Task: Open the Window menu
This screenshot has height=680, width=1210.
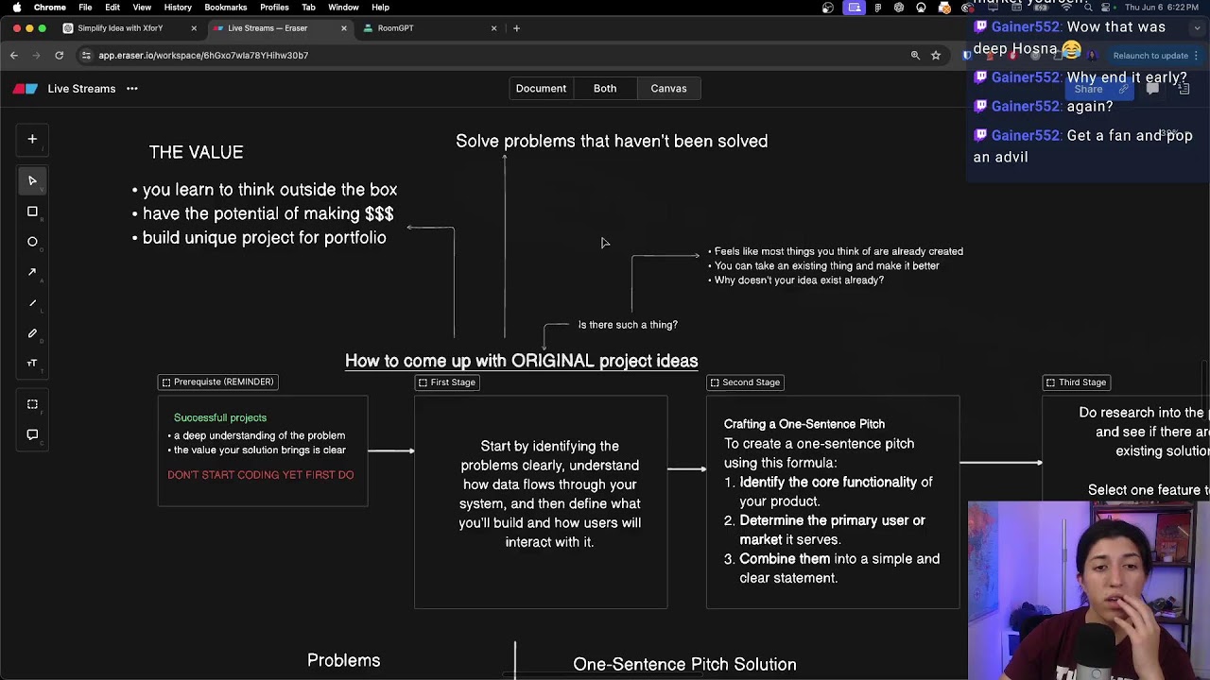Action: click(x=343, y=8)
